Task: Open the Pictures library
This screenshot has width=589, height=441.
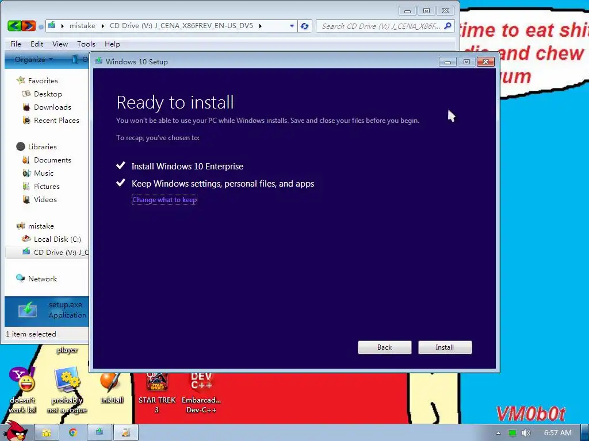Action: (x=47, y=186)
